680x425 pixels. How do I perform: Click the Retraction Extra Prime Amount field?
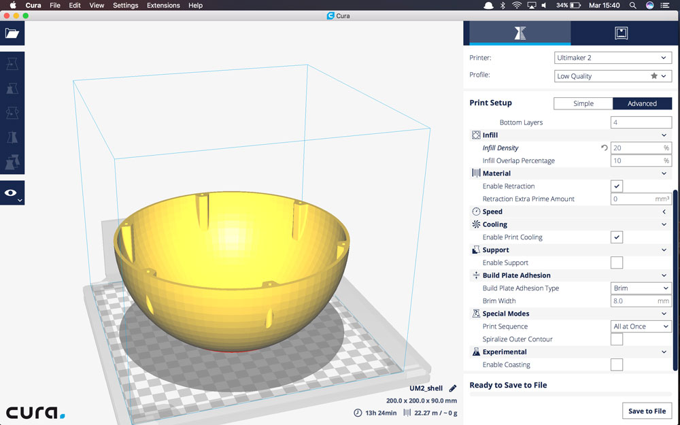(641, 199)
